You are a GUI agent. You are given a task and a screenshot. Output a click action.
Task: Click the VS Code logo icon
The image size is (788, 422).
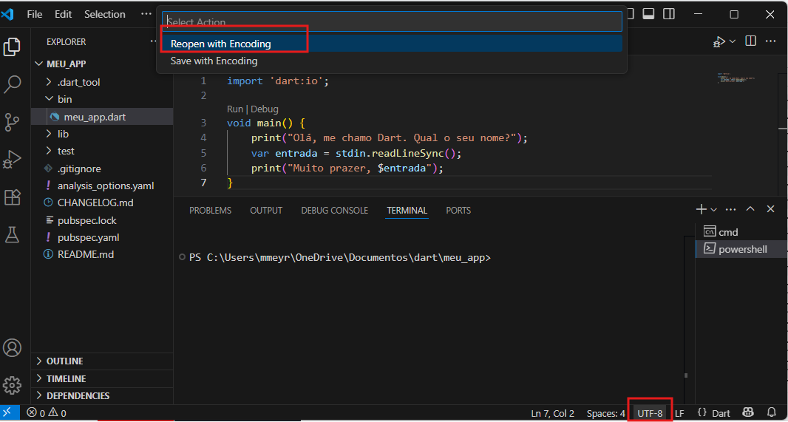pyautogui.click(x=7, y=15)
